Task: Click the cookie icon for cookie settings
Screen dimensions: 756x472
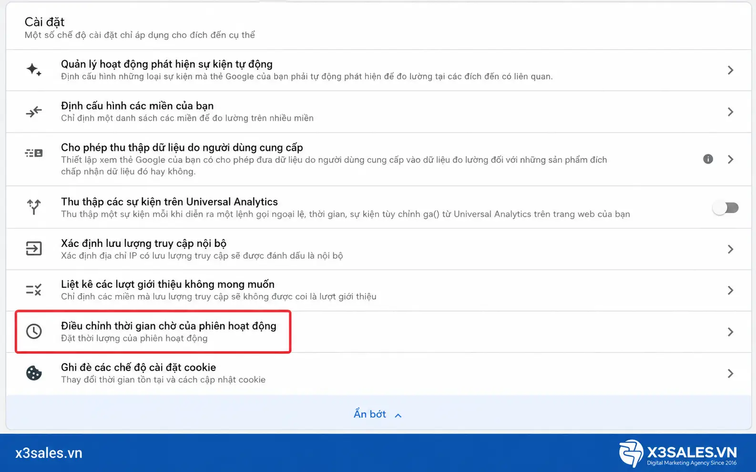Action: 34,373
